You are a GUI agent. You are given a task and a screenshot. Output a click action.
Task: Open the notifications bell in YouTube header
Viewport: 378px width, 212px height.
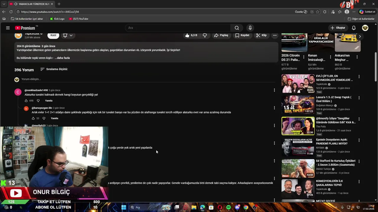pos(354,28)
